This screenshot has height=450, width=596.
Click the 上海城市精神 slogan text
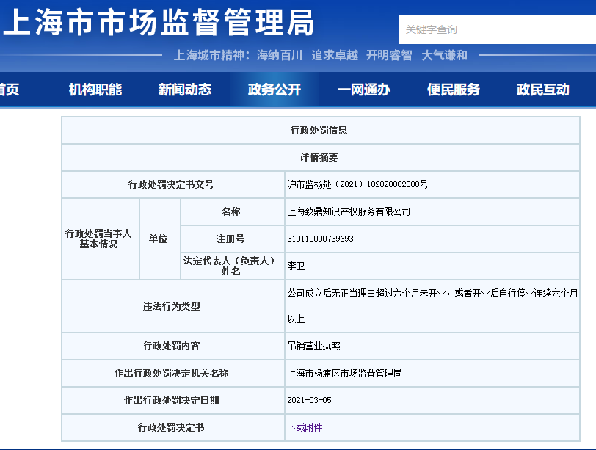click(x=321, y=56)
